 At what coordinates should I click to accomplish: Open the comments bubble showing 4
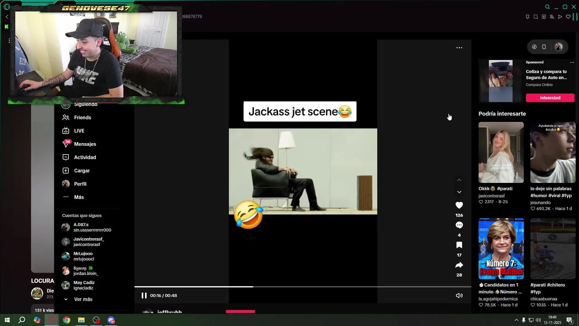tap(459, 225)
